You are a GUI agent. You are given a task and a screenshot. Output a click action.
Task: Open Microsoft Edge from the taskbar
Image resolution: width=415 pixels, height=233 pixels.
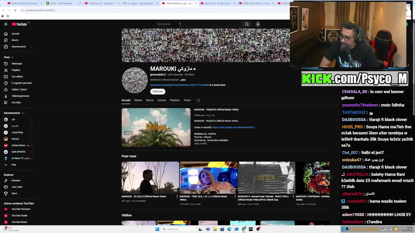coord(229,229)
